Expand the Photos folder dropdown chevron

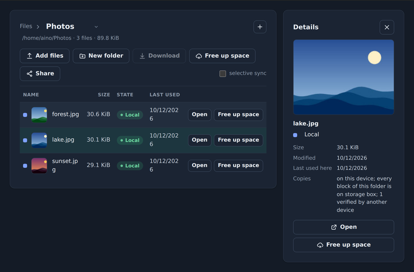tap(96, 27)
